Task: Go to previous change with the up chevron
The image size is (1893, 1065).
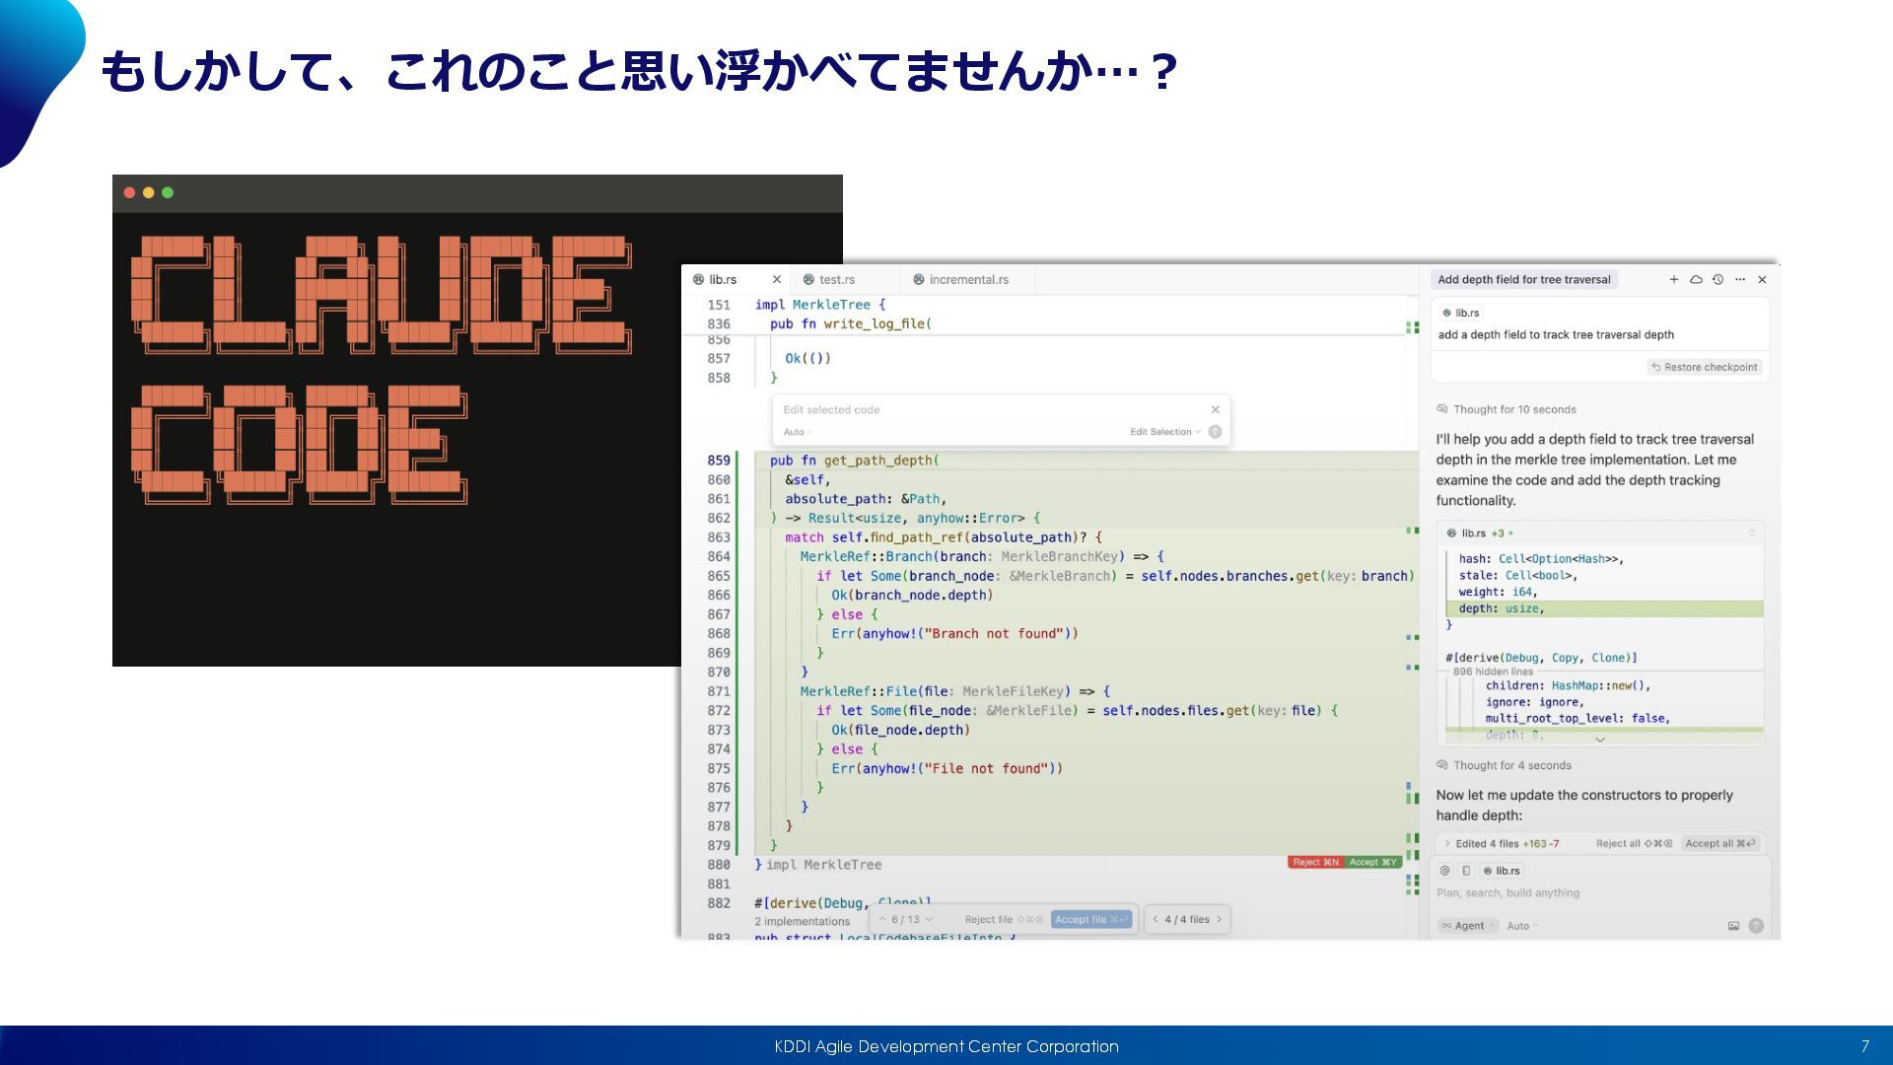Action: [882, 920]
